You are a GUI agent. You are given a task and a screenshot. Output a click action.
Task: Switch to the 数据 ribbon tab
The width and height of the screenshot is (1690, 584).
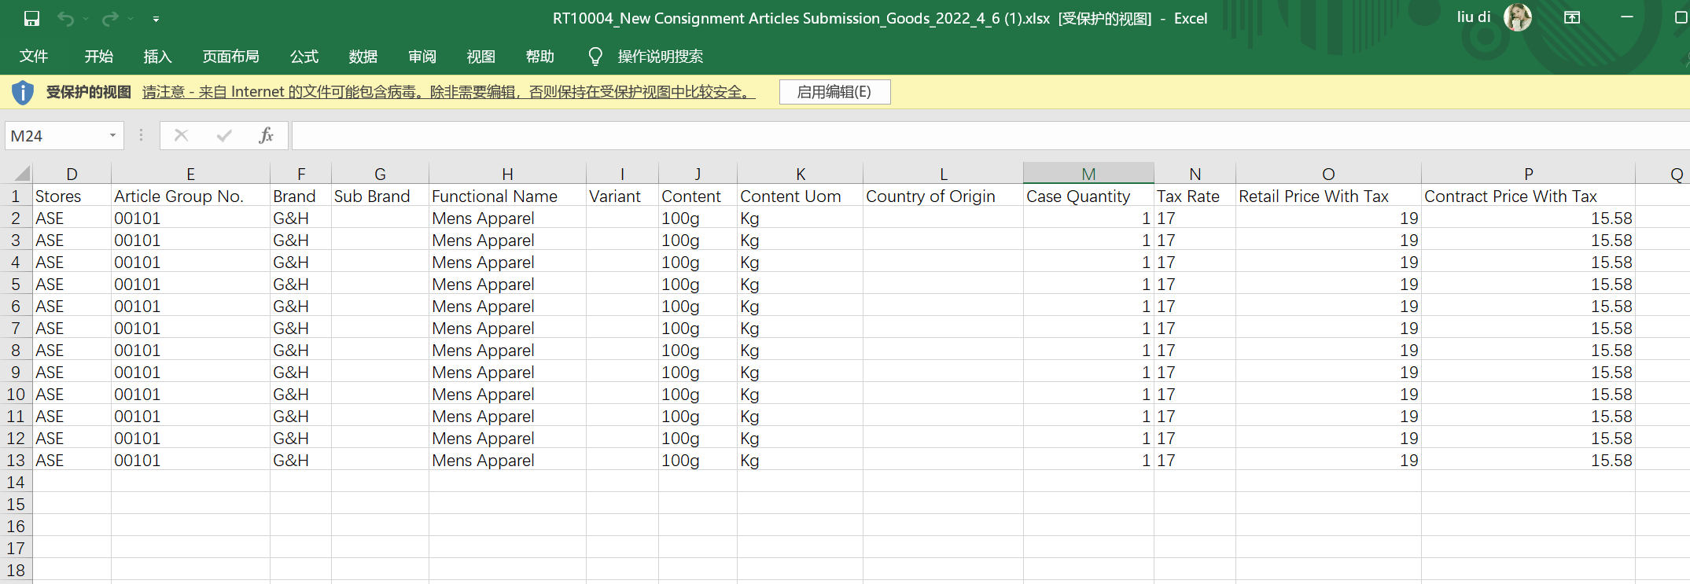pyautogui.click(x=363, y=57)
